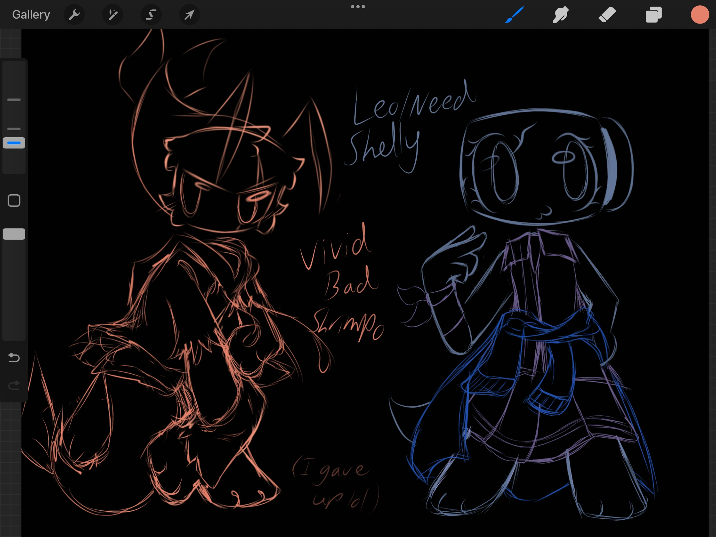
Task: Open the Adjustments magic wand menu
Action: tap(113, 15)
